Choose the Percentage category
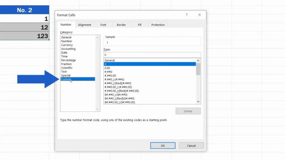 (68, 60)
